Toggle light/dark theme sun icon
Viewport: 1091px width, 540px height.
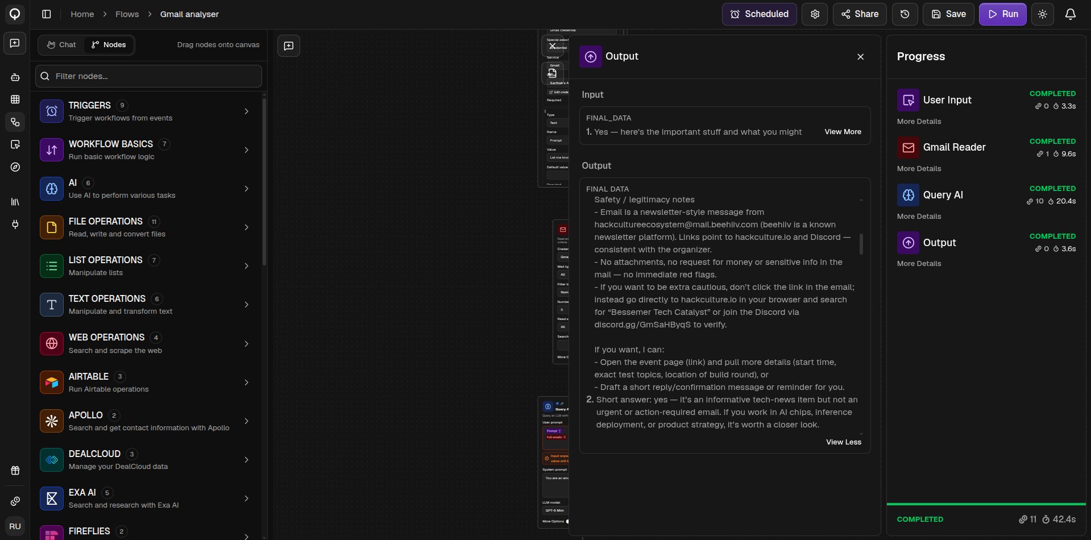point(1042,14)
